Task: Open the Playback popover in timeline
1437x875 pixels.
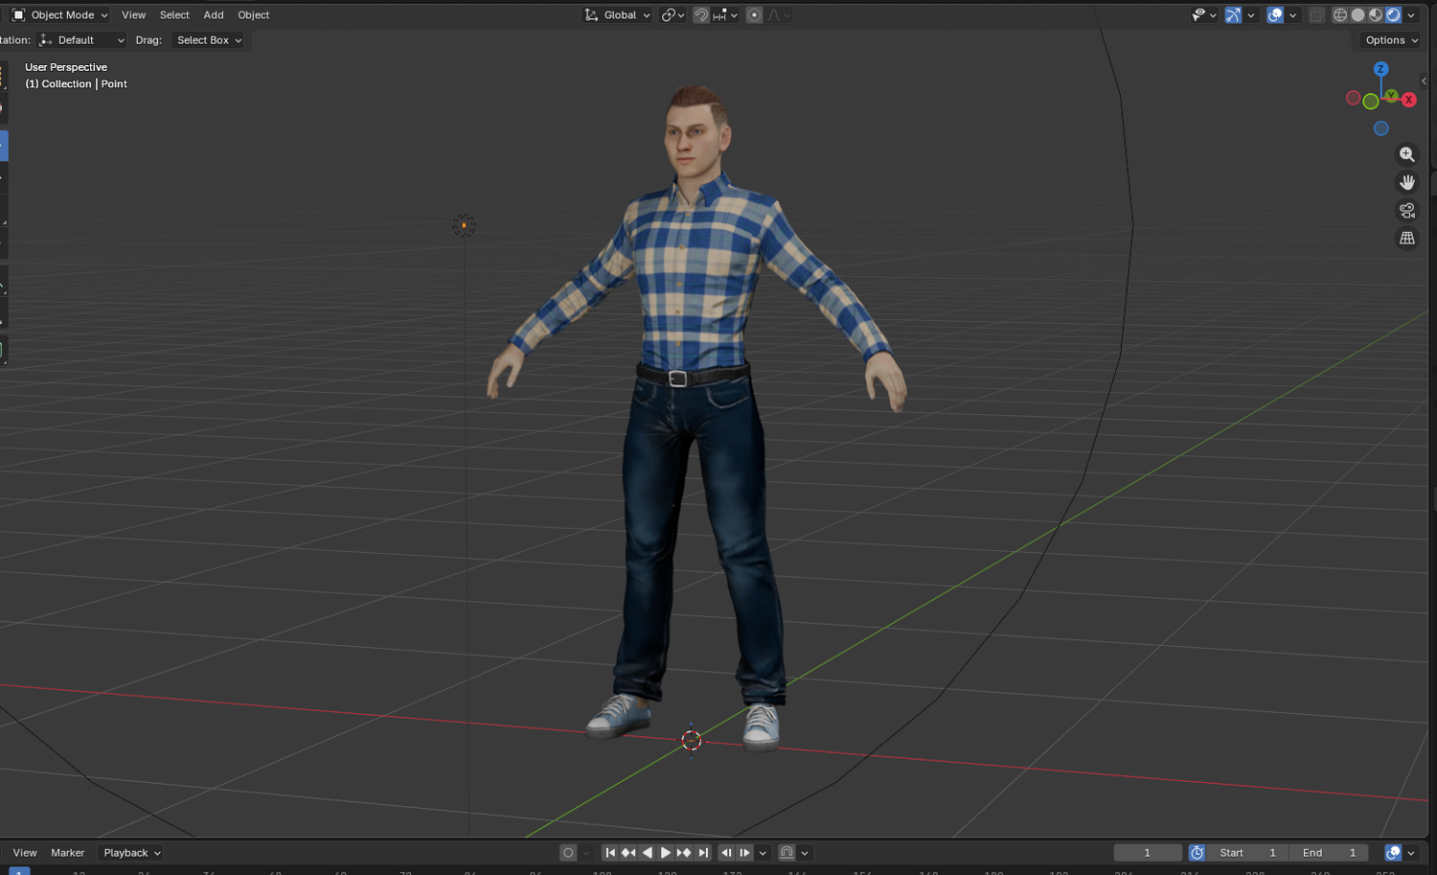Action: click(x=131, y=852)
